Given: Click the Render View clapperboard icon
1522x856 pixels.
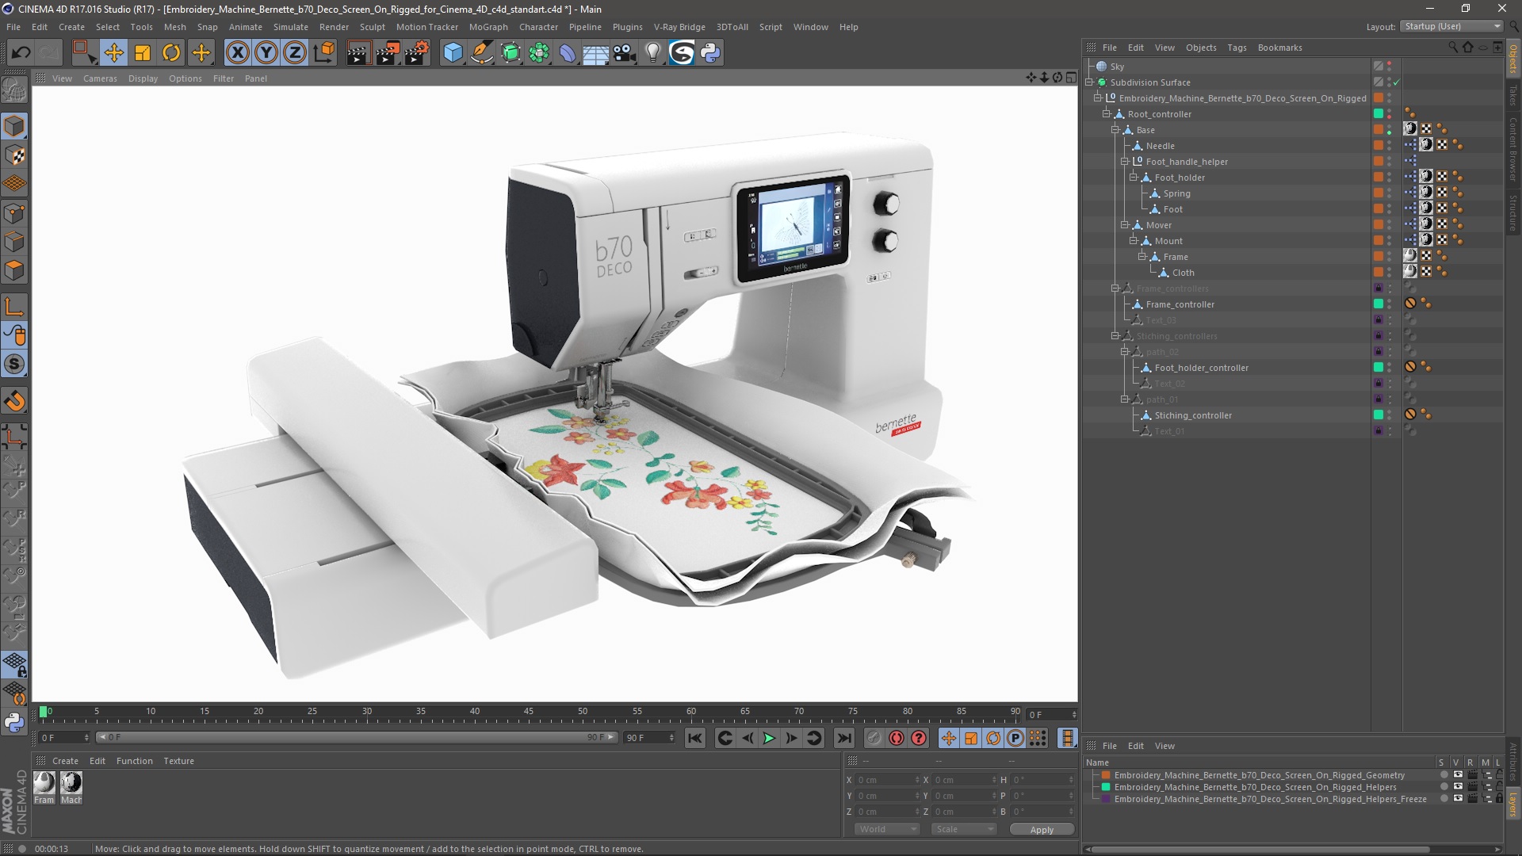Looking at the screenshot, I should 358,53.
